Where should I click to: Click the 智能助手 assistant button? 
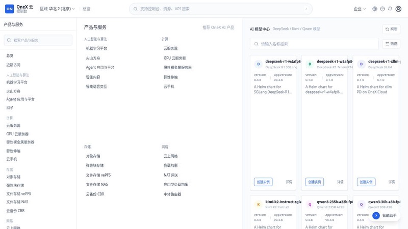pos(384,215)
